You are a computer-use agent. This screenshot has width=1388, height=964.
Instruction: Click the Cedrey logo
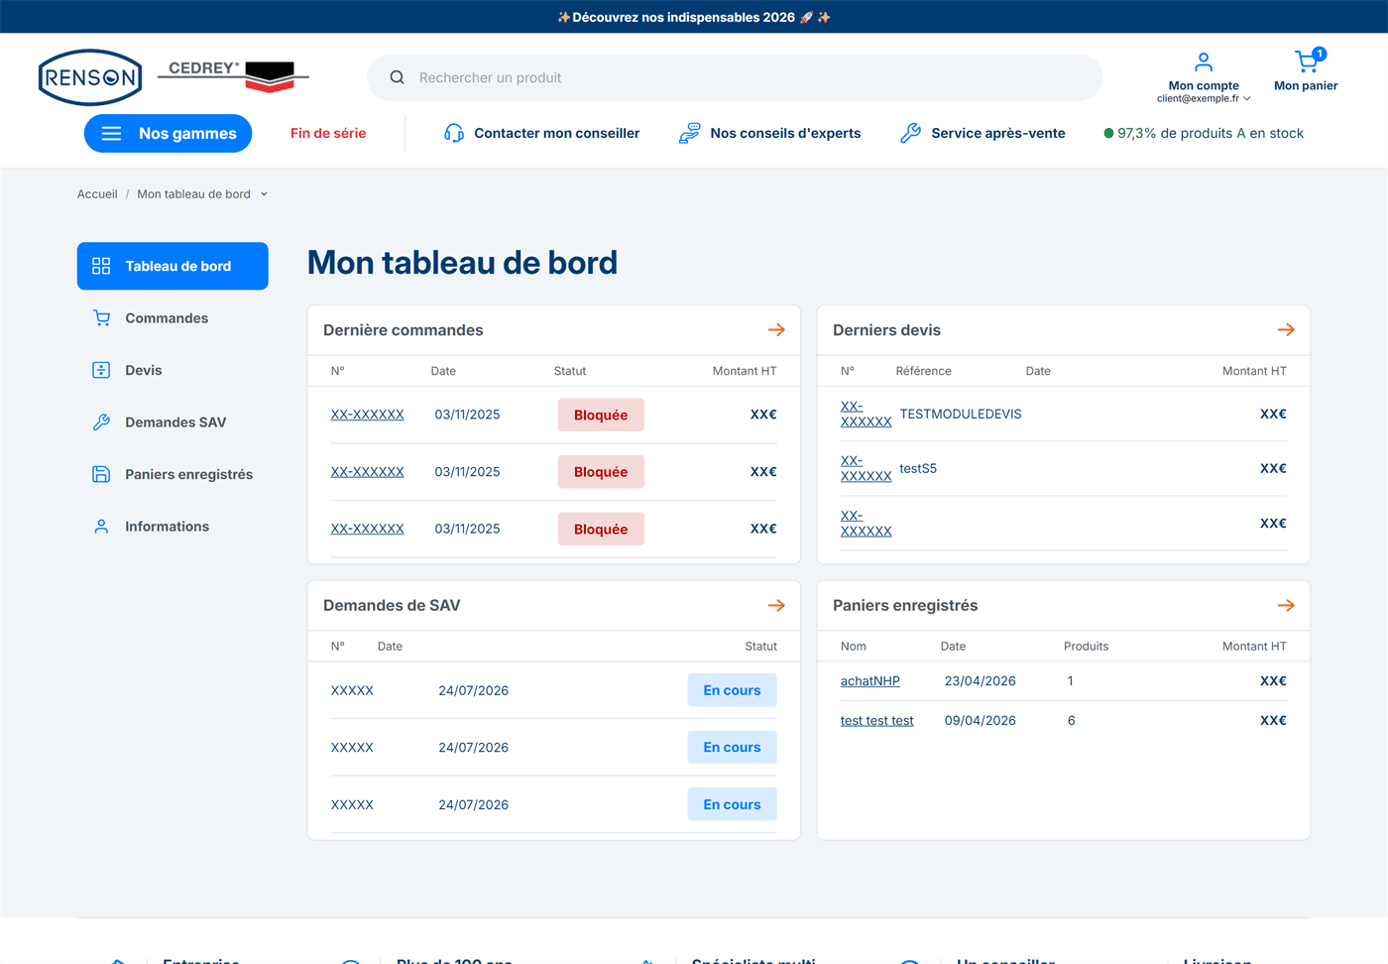234,76
